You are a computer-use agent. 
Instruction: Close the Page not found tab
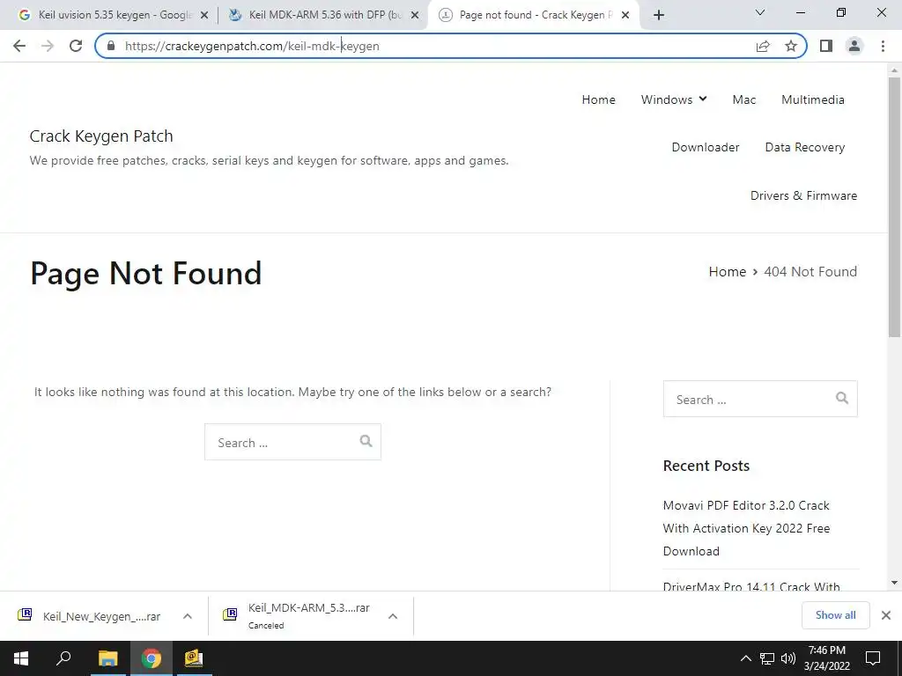point(626,16)
